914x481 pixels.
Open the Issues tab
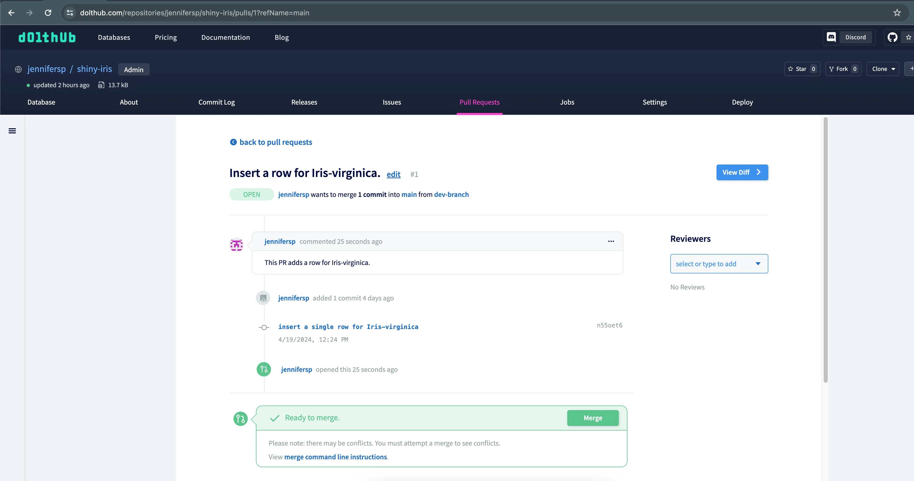(392, 102)
